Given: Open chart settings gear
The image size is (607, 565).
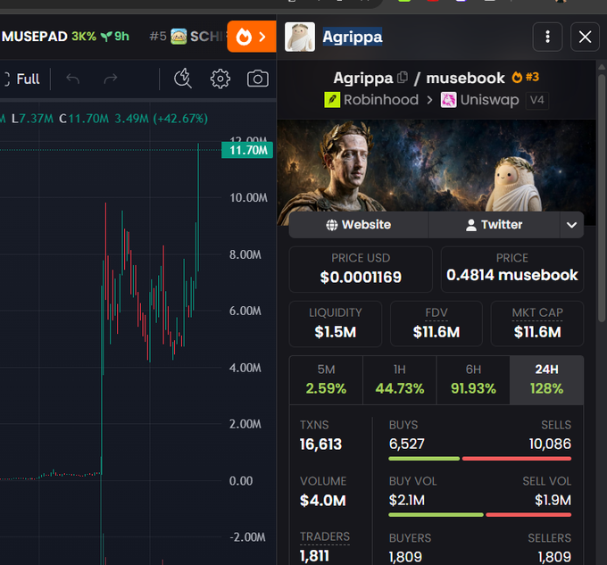Looking at the screenshot, I should [x=220, y=79].
